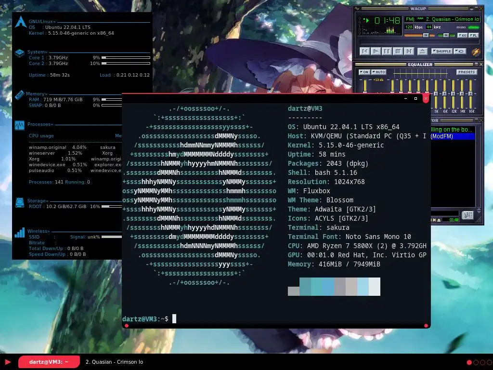Viewport: 493px width, 370px height.
Task: Open equalizer PRESETS menu
Action: click(467, 72)
